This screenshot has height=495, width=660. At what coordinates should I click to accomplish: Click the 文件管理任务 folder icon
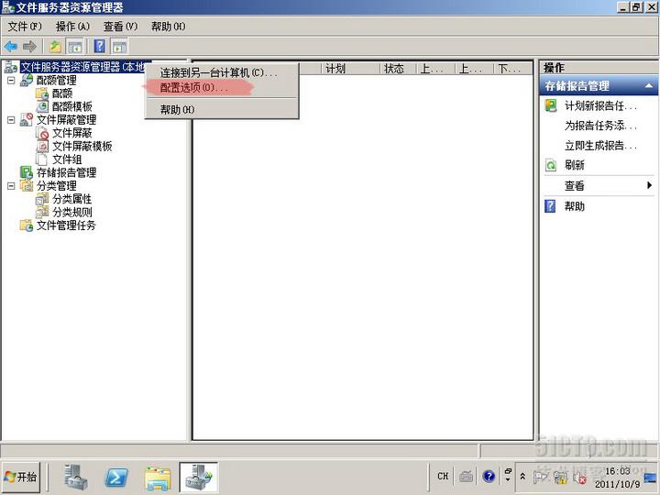click(x=27, y=225)
